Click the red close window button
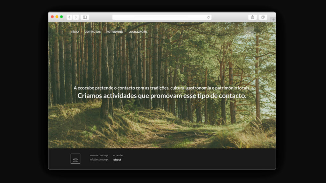Viewport: 326px width, 183px height. [53, 17]
